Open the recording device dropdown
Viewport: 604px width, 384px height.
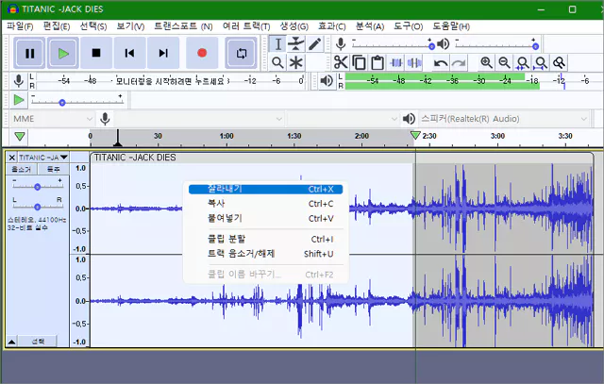click(x=199, y=119)
